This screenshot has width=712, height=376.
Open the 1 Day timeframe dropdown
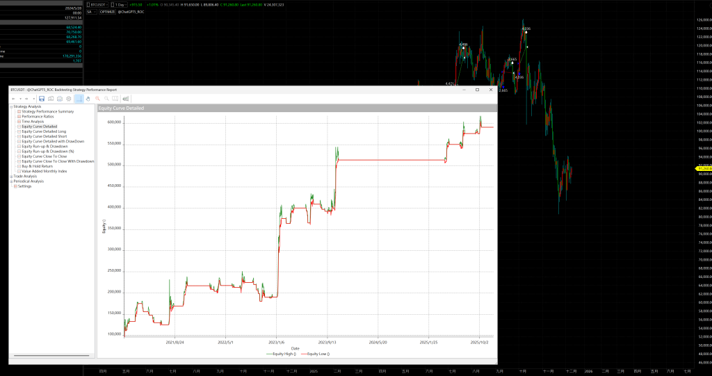(x=120, y=5)
